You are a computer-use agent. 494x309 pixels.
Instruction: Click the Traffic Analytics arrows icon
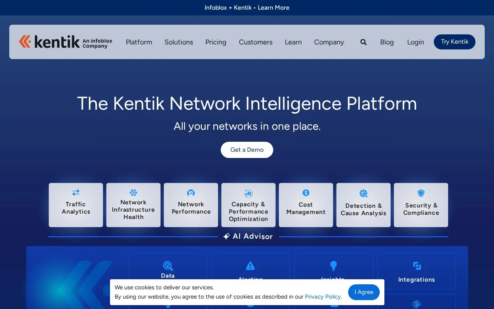76,192
